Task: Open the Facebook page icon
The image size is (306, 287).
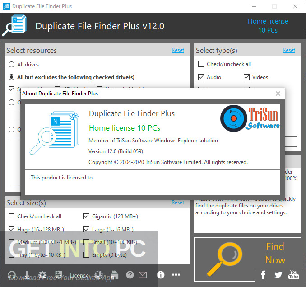Action: pyautogui.click(x=263, y=275)
